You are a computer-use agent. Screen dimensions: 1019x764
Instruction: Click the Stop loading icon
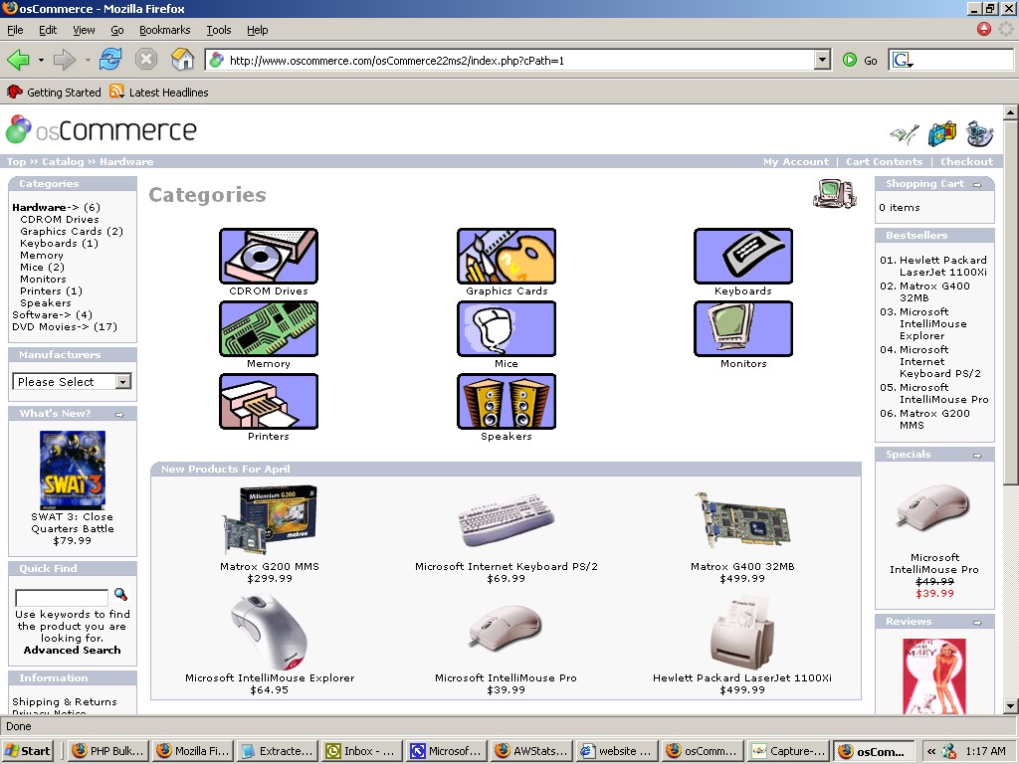tap(146, 60)
